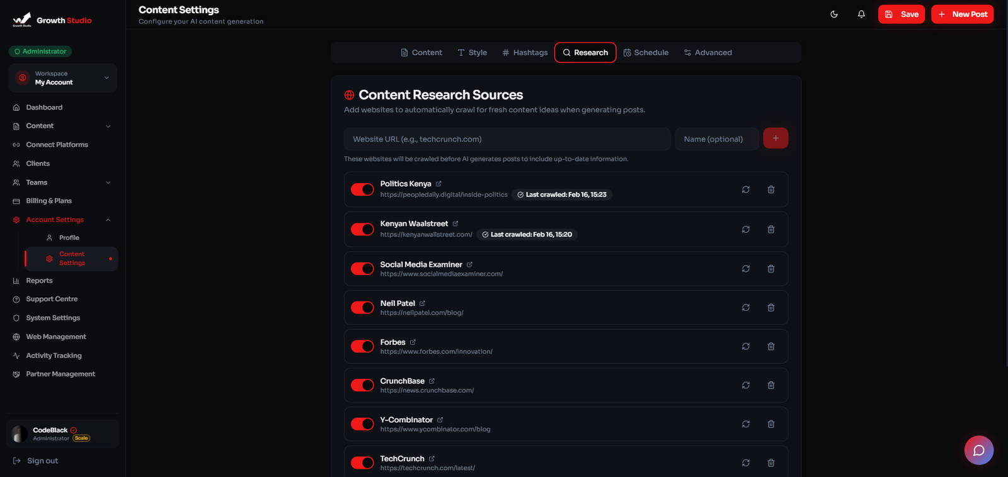This screenshot has width=1008, height=477.
Task: Disable the Kenyan Waalstreet source toggle
Action: point(362,229)
